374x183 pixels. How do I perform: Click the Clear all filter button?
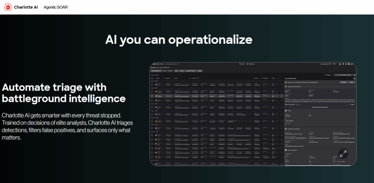[200, 71]
